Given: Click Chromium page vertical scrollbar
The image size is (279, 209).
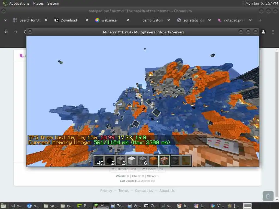Looking at the screenshot, I should 277,124.
